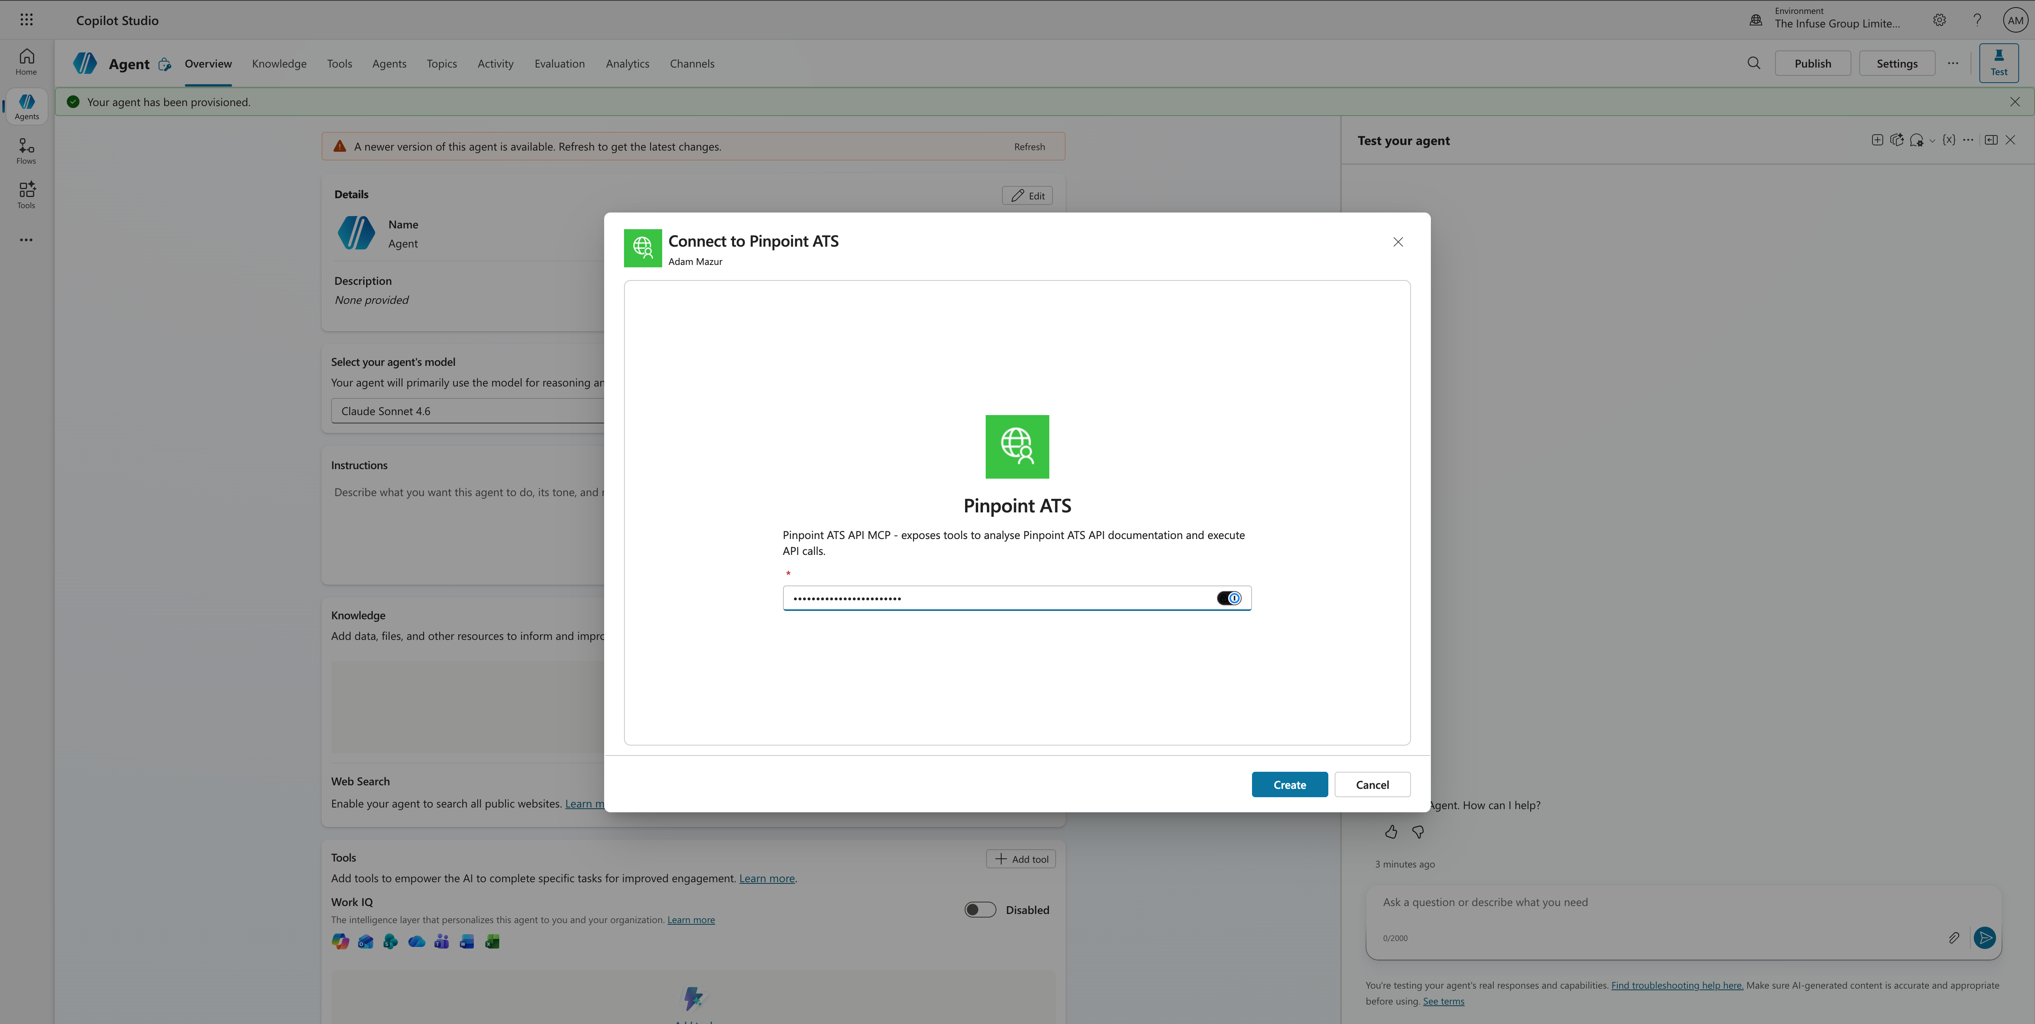This screenshot has width=2035, height=1024.
Task: Click the Pinpoint ATS dialog header icon
Action: click(x=642, y=248)
